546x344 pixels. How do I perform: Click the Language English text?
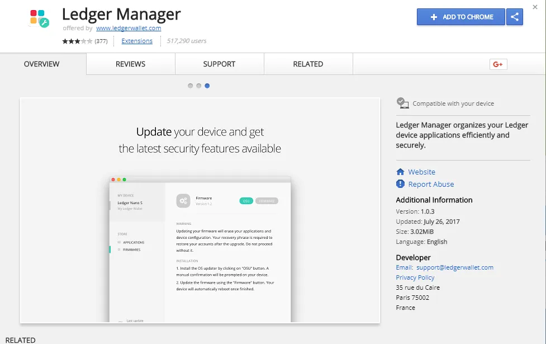(x=421, y=242)
